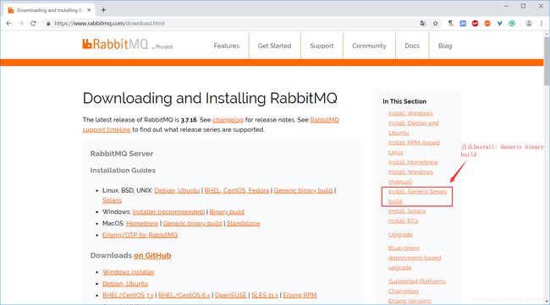Open the Chrome three-dot menu
Screen dimensions: 550x305
click(x=542, y=24)
